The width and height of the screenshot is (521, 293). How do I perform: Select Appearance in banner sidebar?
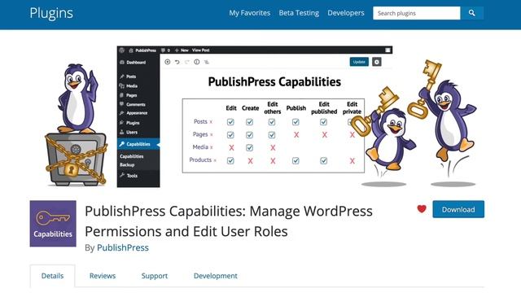click(x=137, y=113)
